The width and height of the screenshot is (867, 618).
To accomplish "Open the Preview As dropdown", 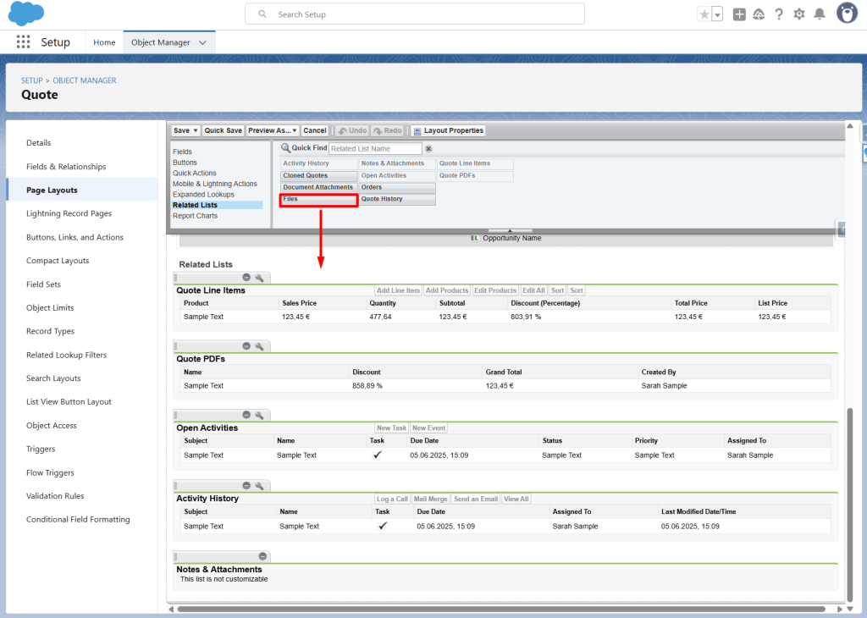I will tap(273, 130).
